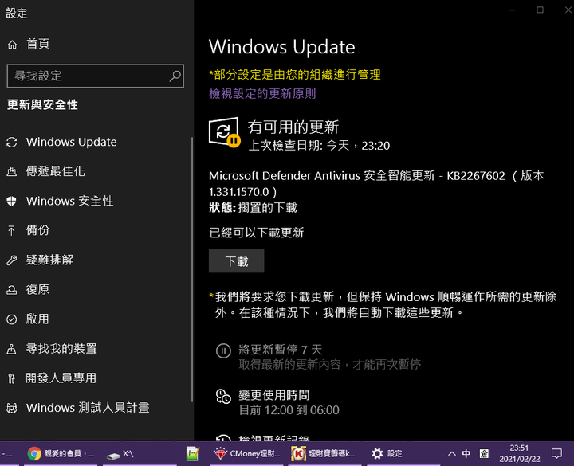Open the clock showing 23:51
574x466 pixels.
[x=520, y=453]
